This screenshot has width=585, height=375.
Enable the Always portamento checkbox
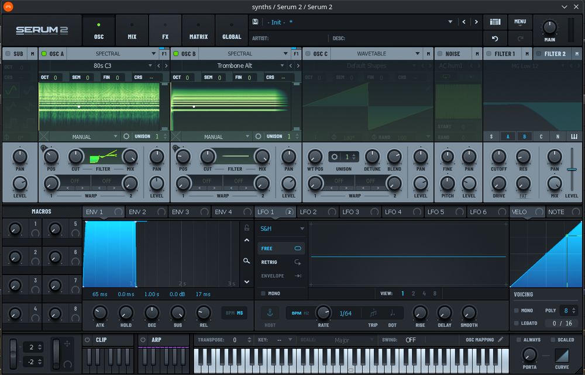(x=518, y=339)
